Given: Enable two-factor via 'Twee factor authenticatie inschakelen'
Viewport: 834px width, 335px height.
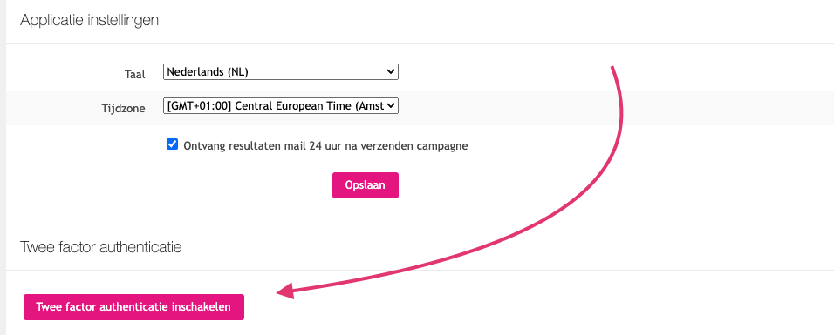Looking at the screenshot, I should [x=133, y=307].
